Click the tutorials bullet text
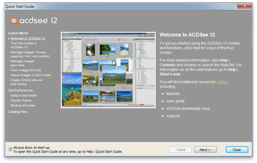The height and width of the screenshot is (163, 257). [x=173, y=94]
